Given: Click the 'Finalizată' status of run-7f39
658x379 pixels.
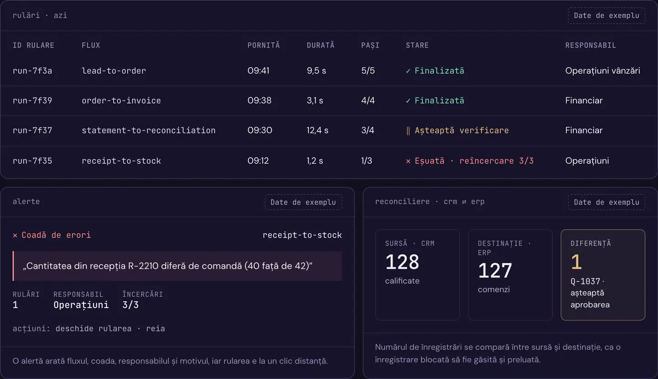Looking at the screenshot, I should [x=435, y=101].
